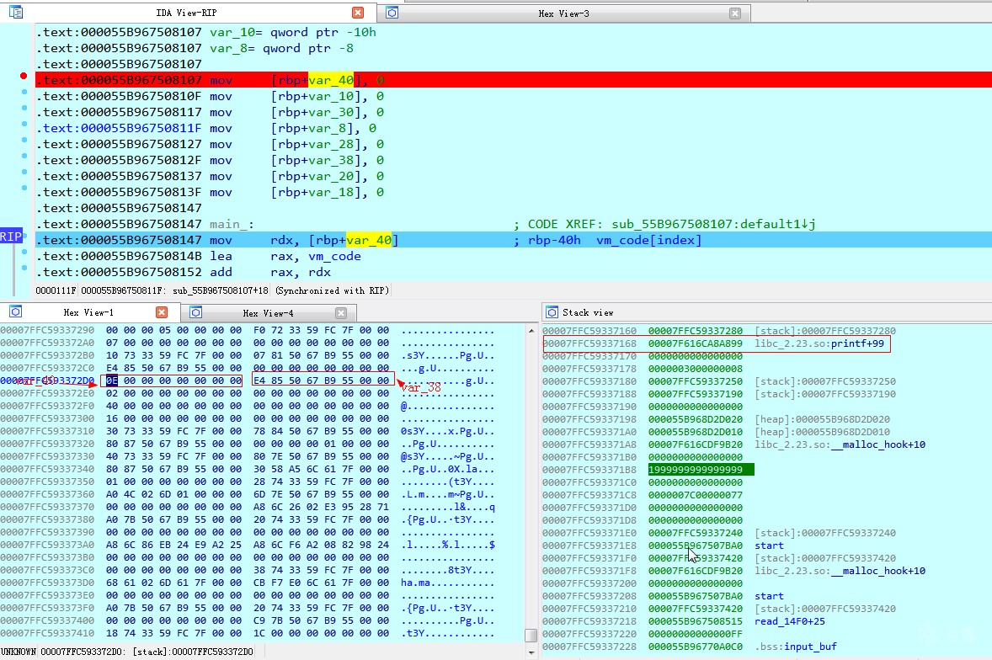Image resolution: width=992 pixels, height=660 pixels.
Task: Follow the sub_55B967508107:default1 cross reference
Action: (713, 224)
